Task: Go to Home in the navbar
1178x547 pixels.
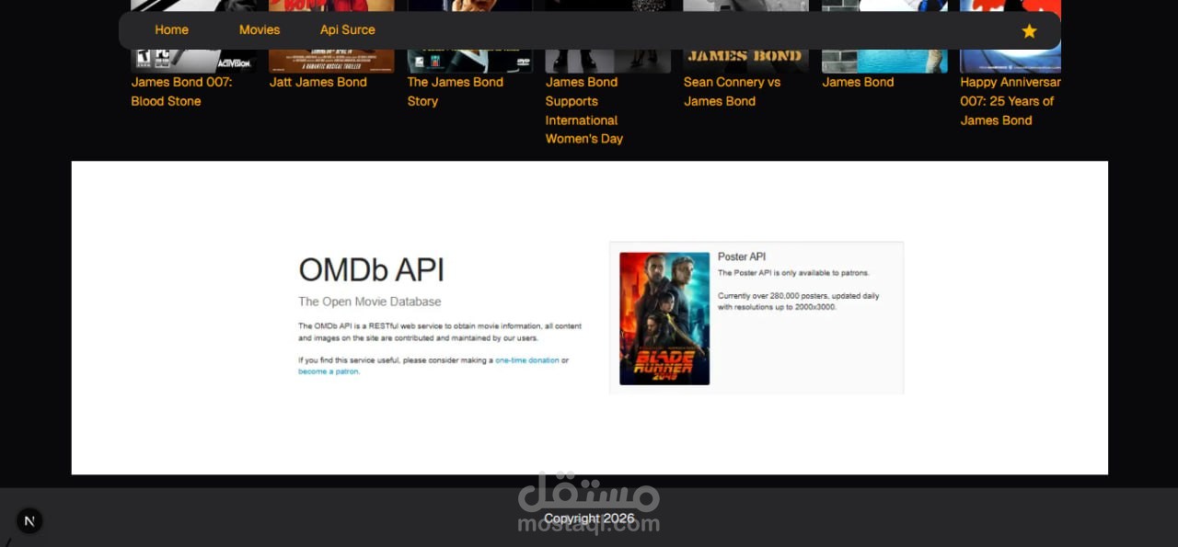Action: tap(171, 30)
